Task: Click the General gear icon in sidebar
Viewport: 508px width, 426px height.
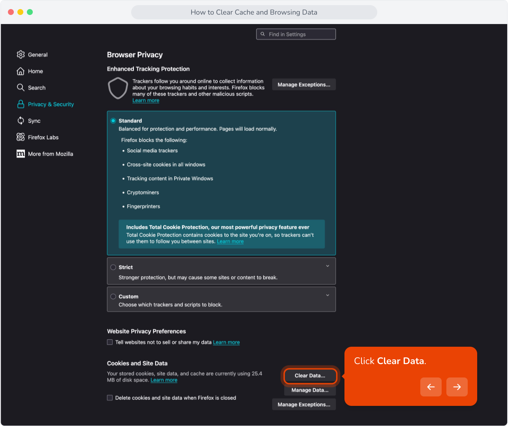Action: click(21, 54)
